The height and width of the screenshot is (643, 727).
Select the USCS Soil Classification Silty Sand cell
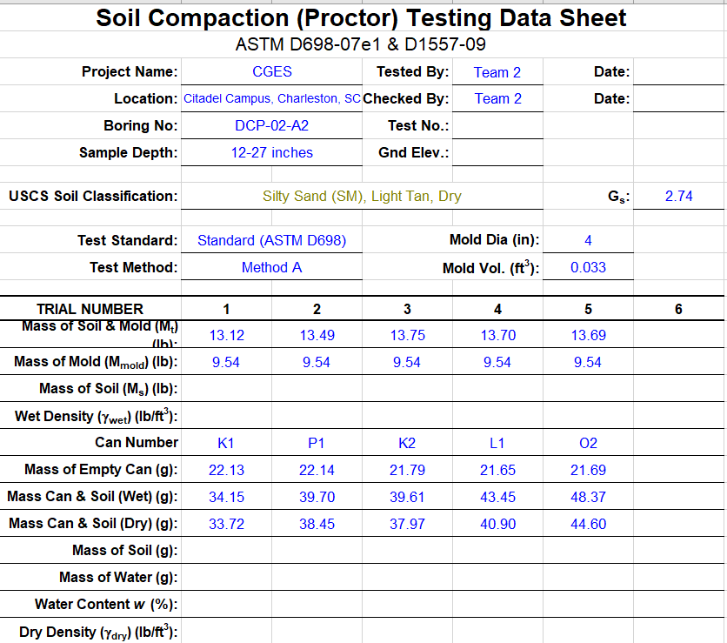pos(362,197)
